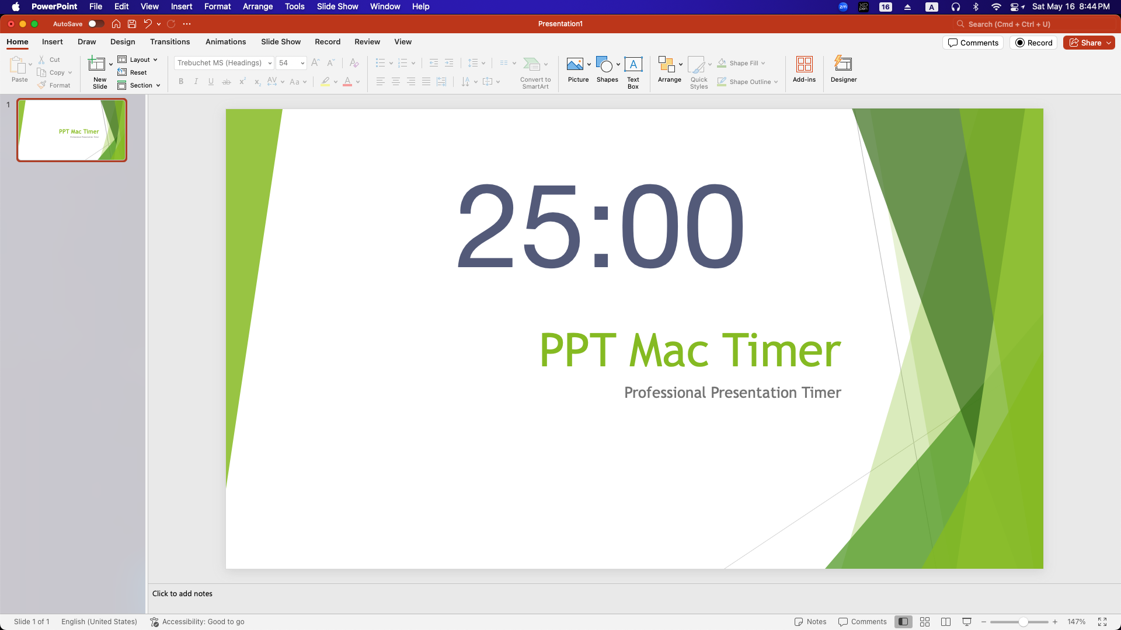Start slide show from status bar icon
Viewport: 1121px width, 630px height.
pos(967,622)
